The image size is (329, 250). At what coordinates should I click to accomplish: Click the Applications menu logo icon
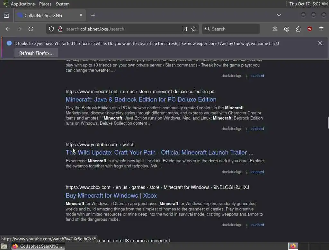[6, 4]
